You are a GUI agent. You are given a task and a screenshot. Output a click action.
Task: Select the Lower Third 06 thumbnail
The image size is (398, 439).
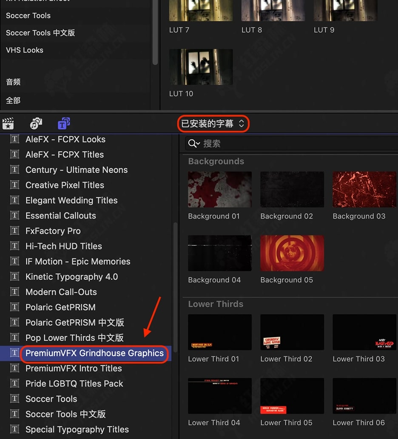[364, 396]
